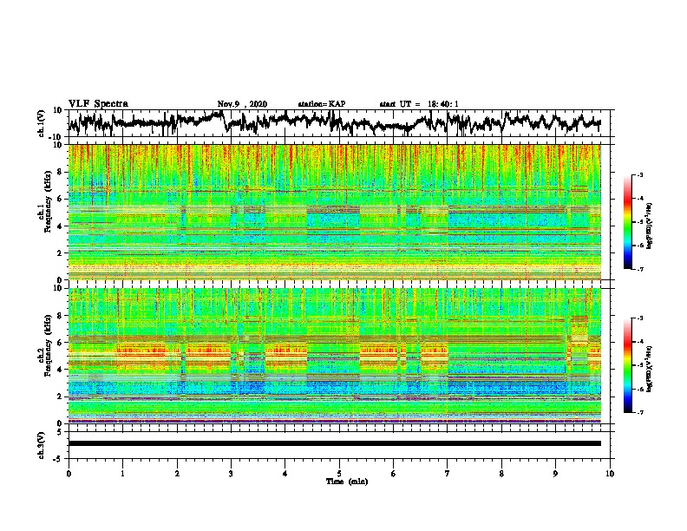Click the "4" kHz tick on ch.2 spectrogram
687x531 pixels.
click(x=60, y=370)
